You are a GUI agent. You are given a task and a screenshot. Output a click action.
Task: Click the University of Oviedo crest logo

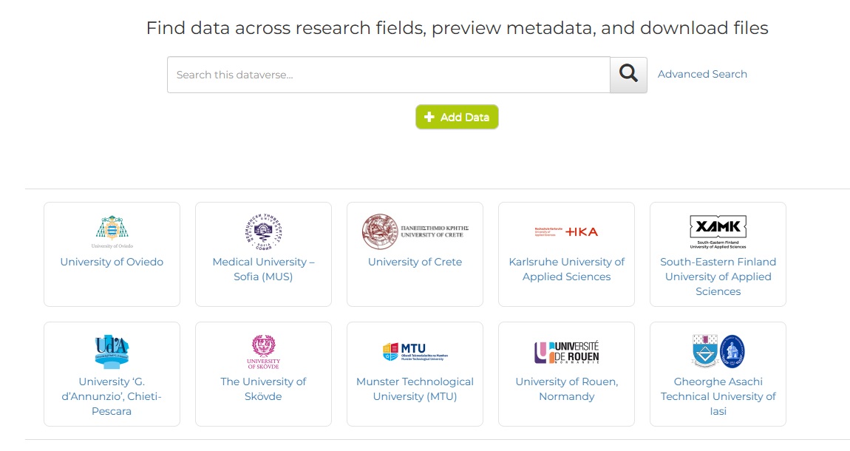click(x=112, y=231)
